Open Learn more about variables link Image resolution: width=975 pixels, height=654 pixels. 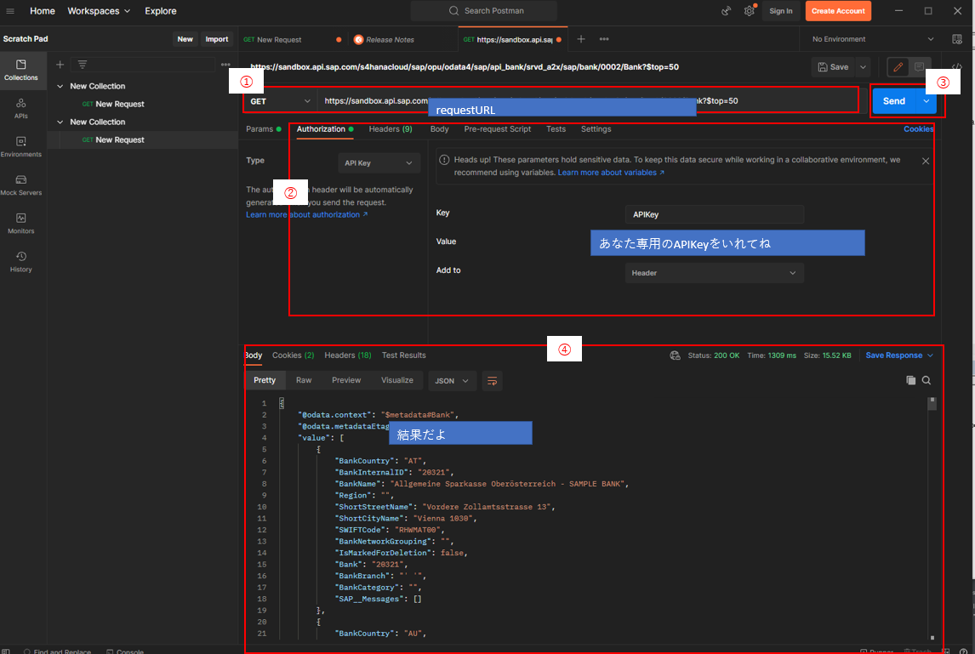pos(611,173)
